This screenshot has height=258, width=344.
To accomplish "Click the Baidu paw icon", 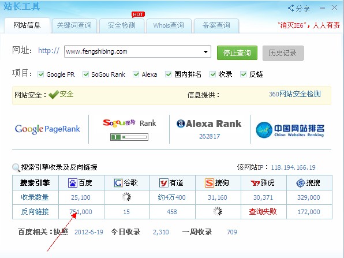I will tap(72, 183).
